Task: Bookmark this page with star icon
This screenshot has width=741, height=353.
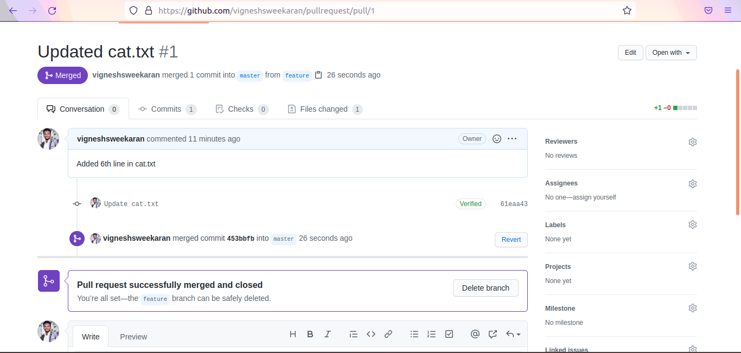Action: (x=627, y=10)
